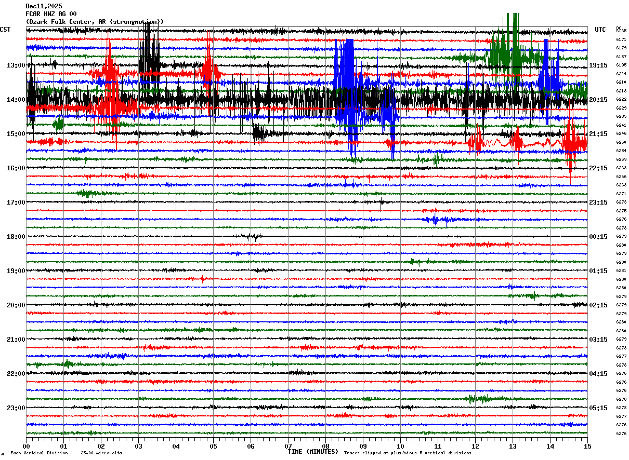Click the "Ozark Folk Center, AR (strongmotion)" title
This screenshot has height=460, width=629.
95,22
